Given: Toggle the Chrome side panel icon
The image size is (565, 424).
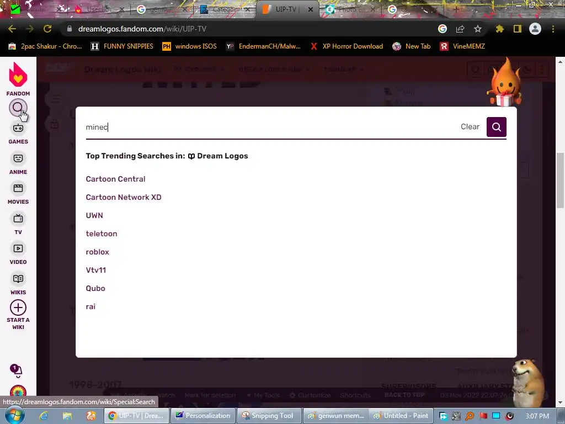Looking at the screenshot, I should (518, 29).
